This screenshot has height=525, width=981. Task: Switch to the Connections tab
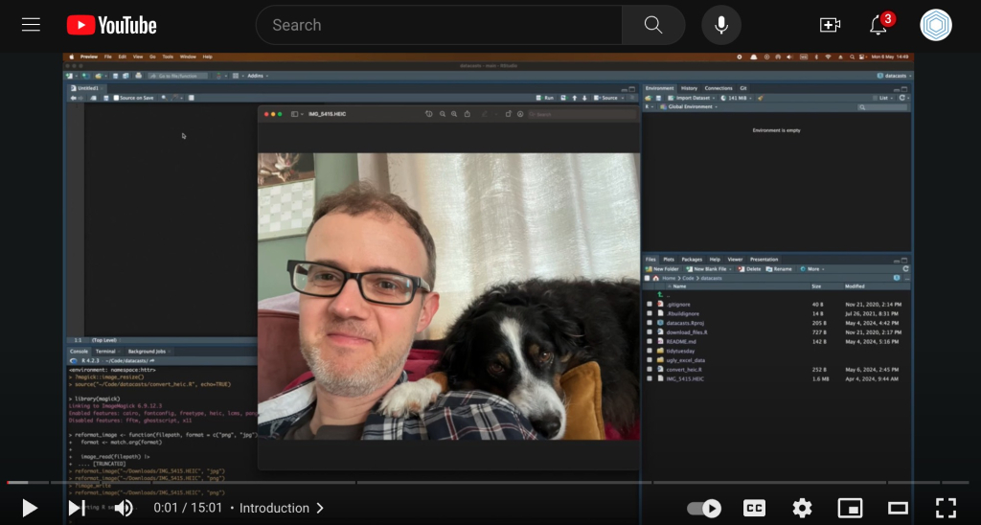(719, 88)
